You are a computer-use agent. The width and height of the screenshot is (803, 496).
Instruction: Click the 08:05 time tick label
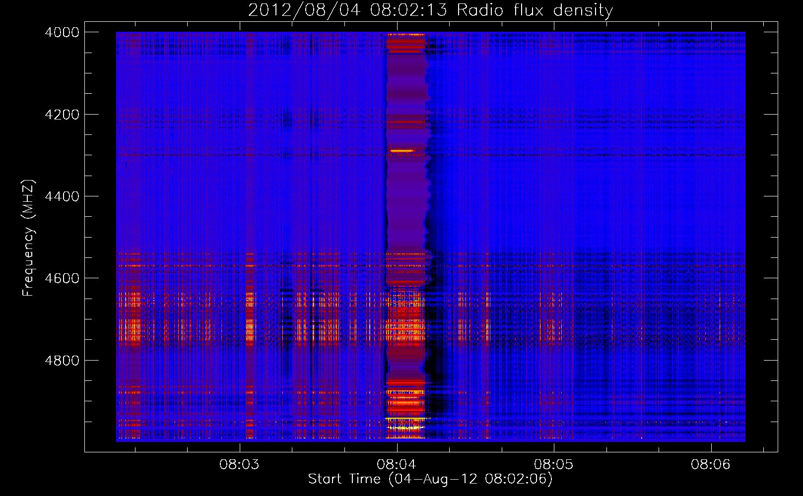pyautogui.click(x=553, y=465)
